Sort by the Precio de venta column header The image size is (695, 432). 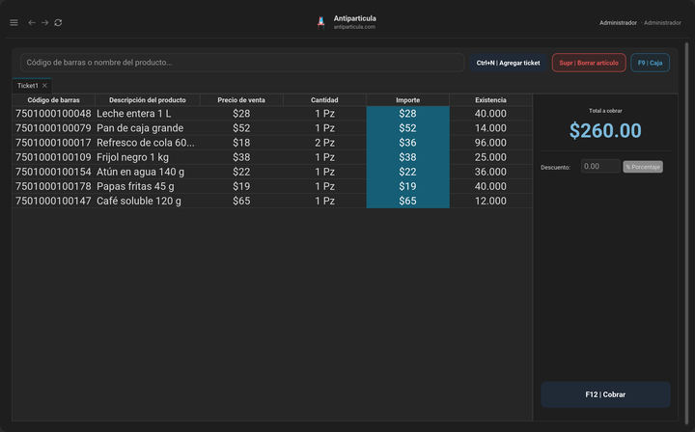pos(241,100)
